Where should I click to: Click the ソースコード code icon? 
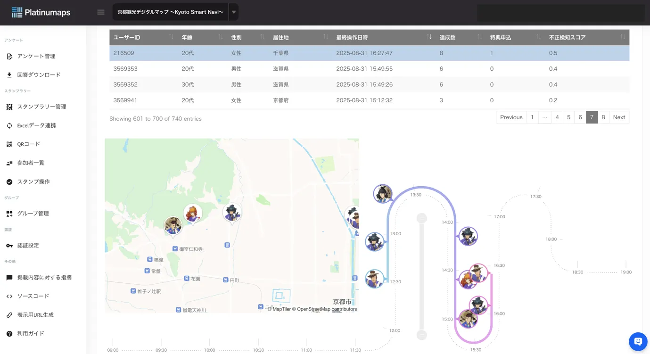coord(9,296)
